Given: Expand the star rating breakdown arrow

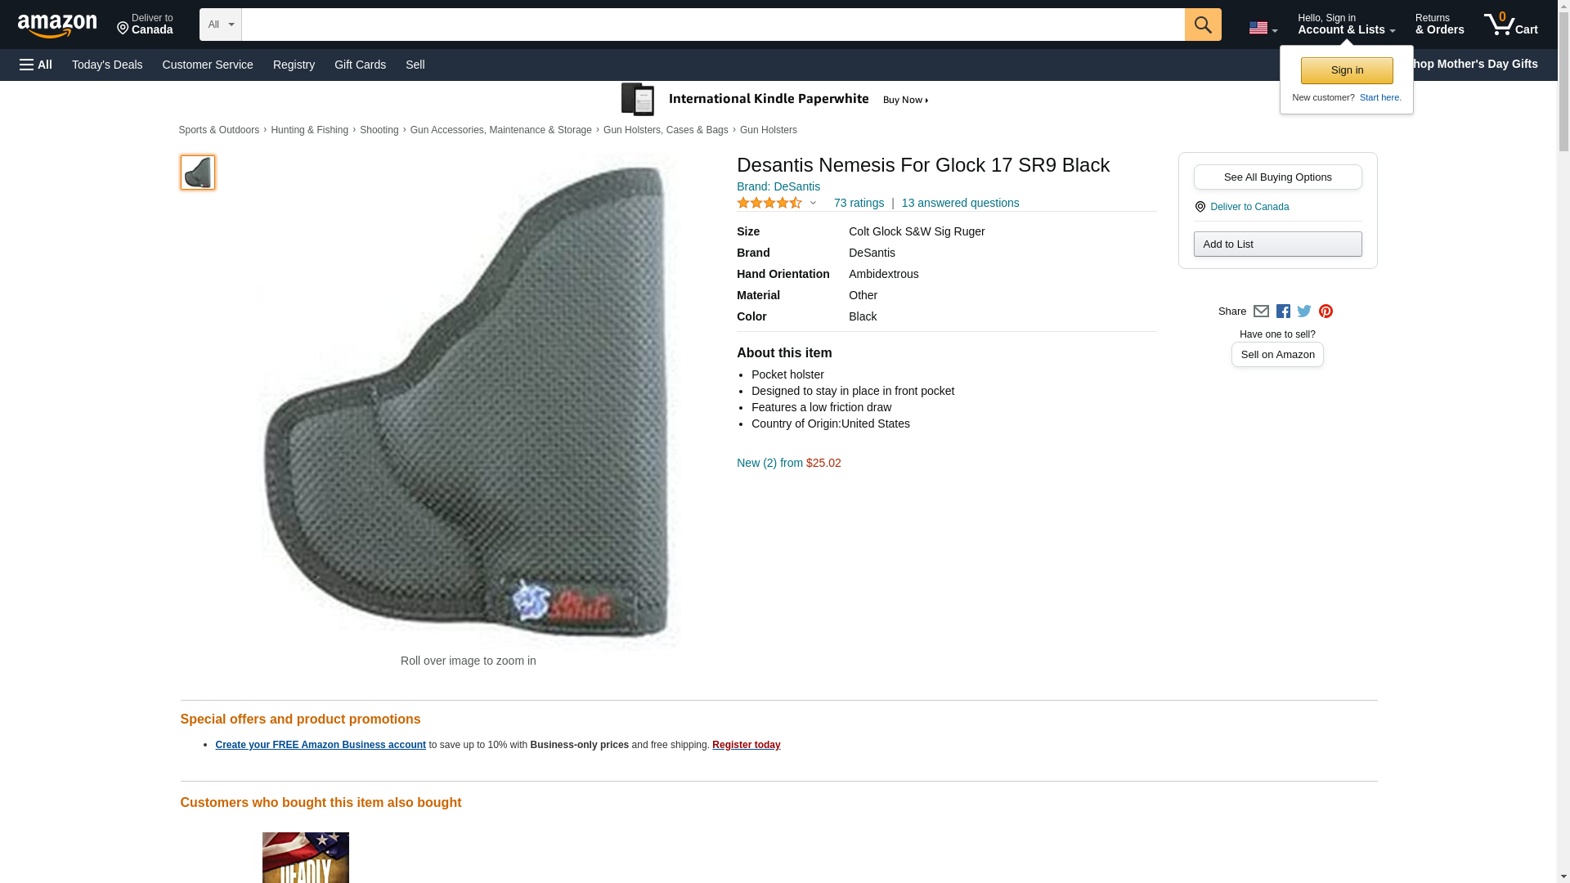Looking at the screenshot, I should pos(813,203).
